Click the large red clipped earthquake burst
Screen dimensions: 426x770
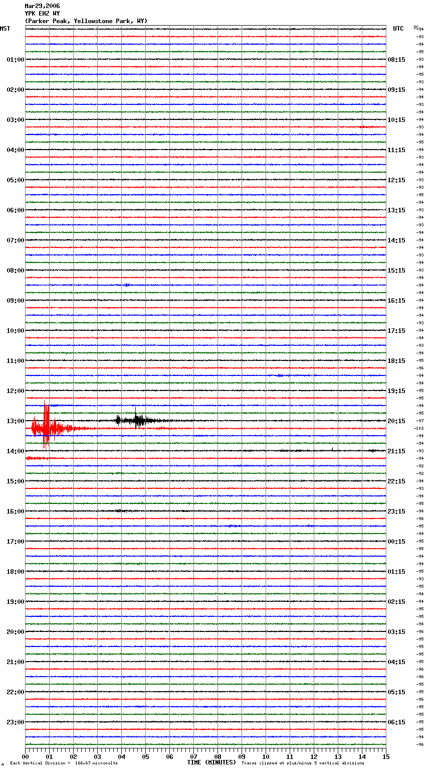(46, 426)
